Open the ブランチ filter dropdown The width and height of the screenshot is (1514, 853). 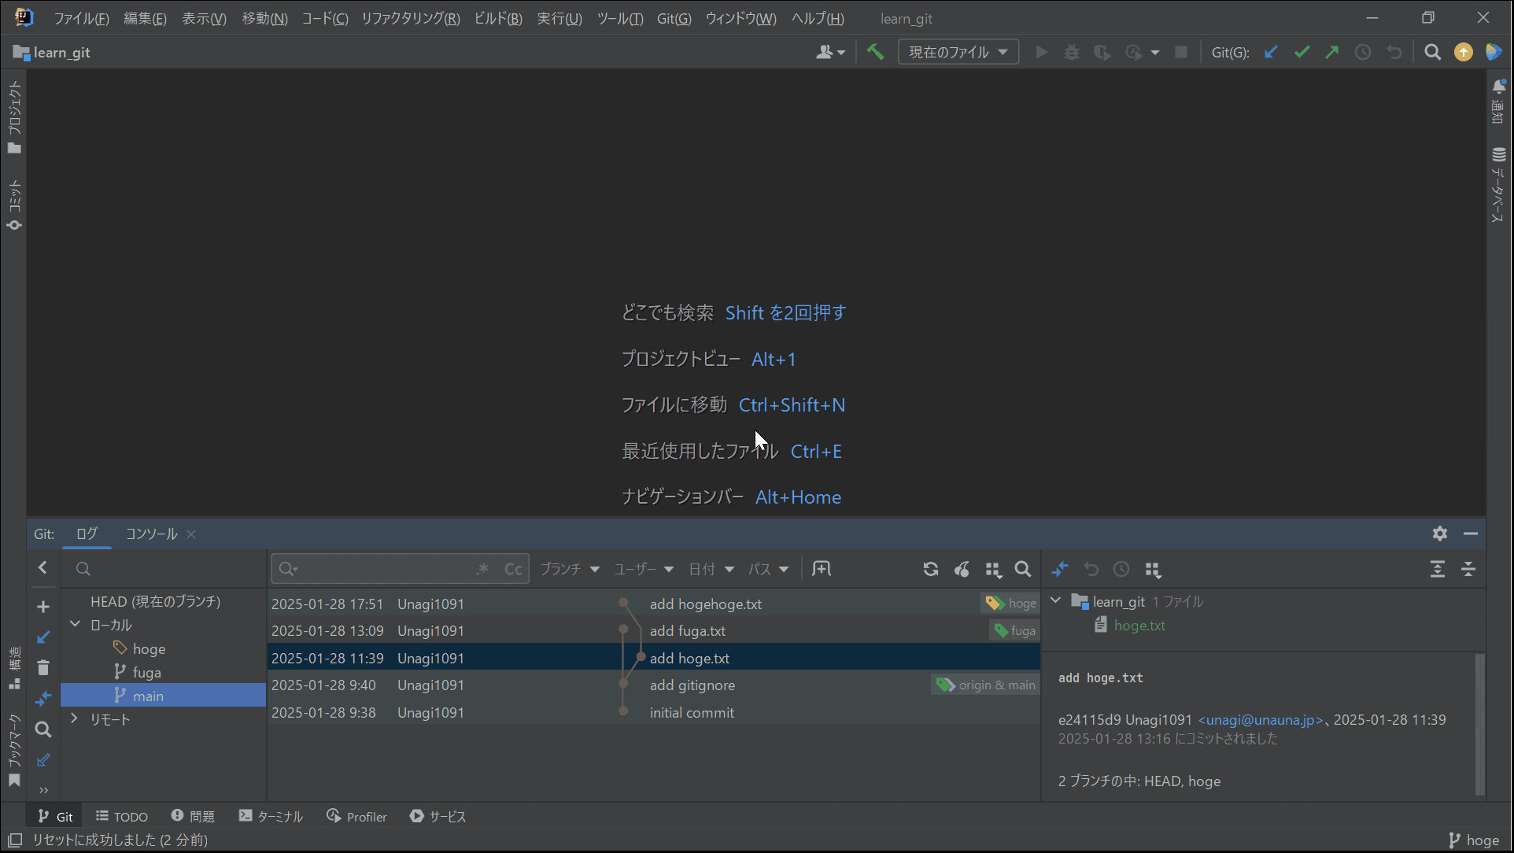pos(570,569)
